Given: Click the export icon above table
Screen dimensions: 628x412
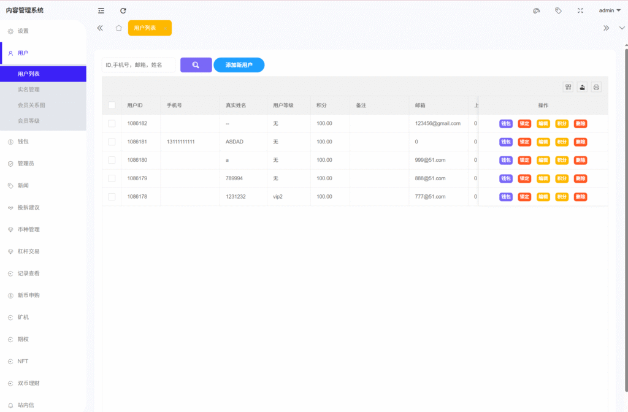Looking at the screenshot, I should coord(582,87).
